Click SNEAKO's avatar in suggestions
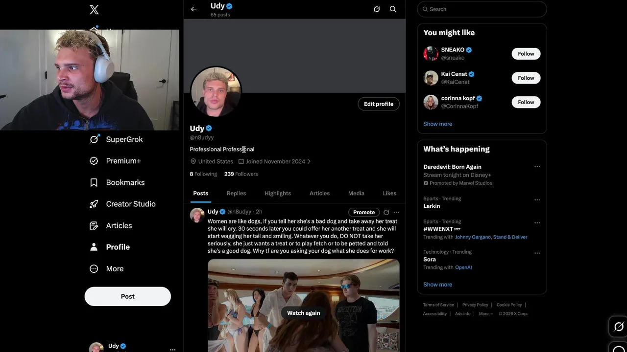Image resolution: width=627 pixels, height=352 pixels. pos(431,53)
